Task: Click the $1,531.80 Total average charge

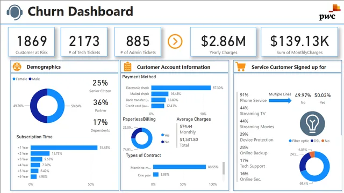Action: pyautogui.click(x=189, y=142)
